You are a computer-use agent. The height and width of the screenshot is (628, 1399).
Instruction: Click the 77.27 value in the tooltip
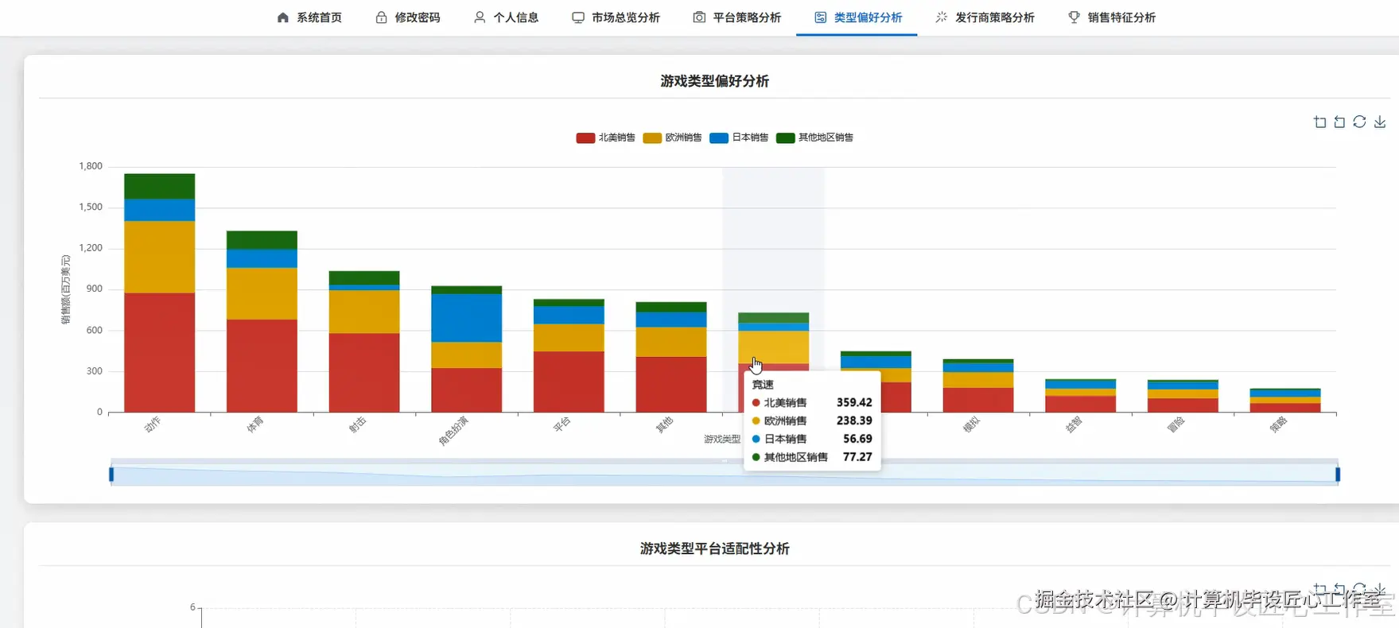[x=857, y=457]
